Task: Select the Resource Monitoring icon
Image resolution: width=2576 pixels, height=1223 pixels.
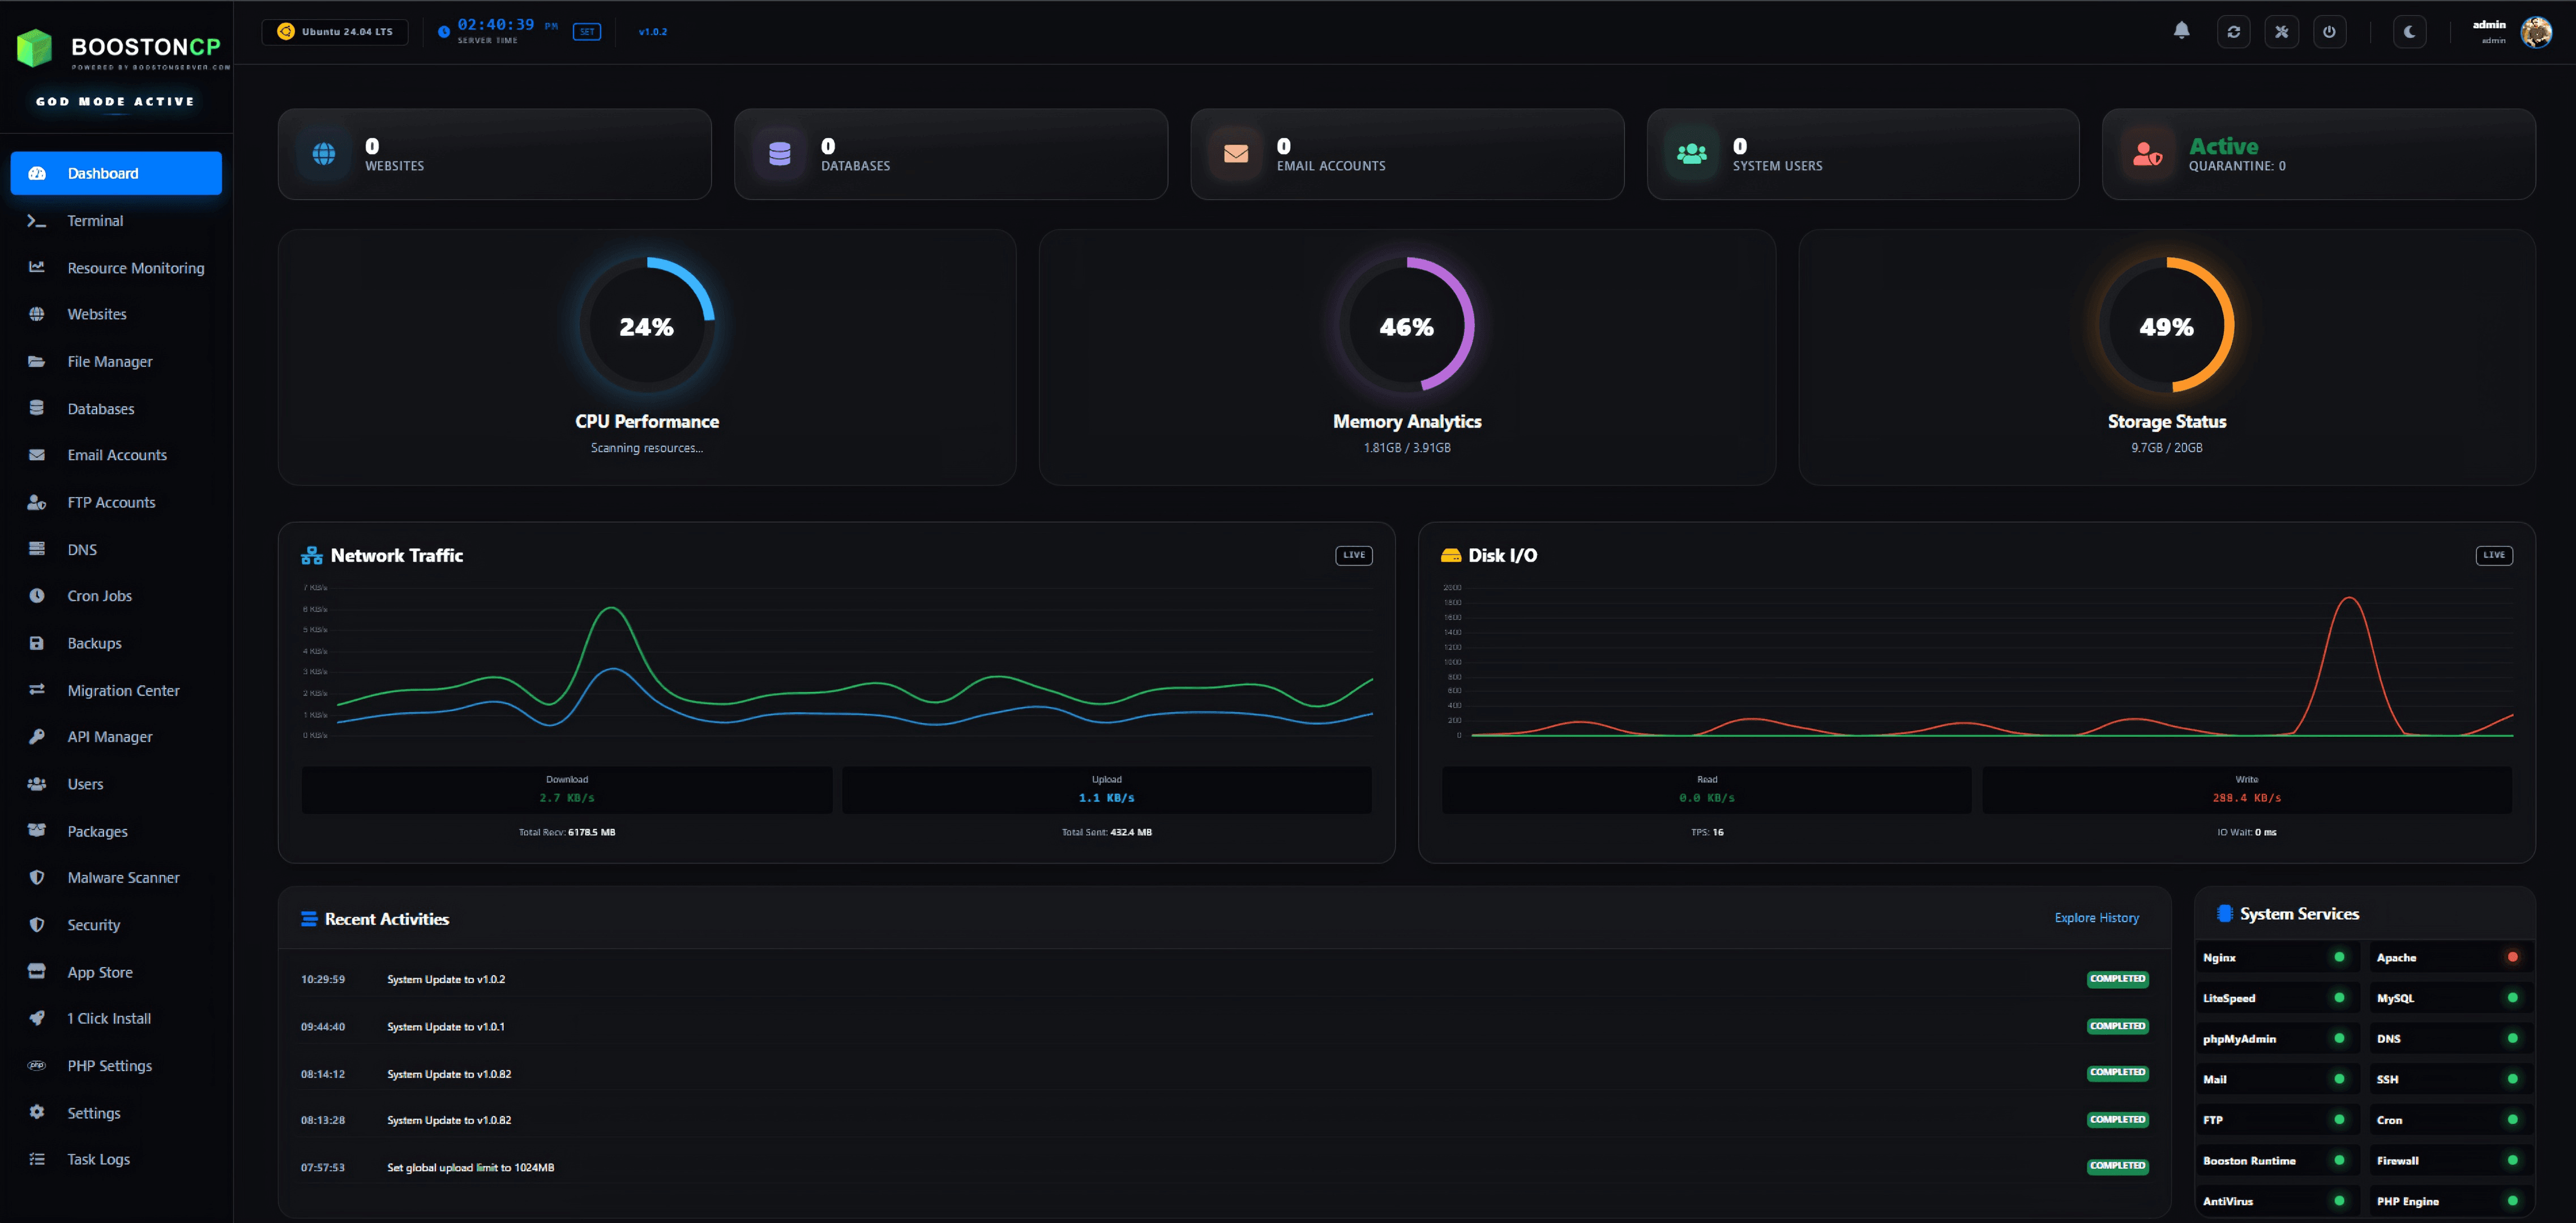Action: coord(37,267)
